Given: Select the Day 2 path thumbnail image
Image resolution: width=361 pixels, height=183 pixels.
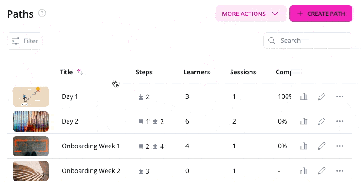Looking at the screenshot, I should click(x=31, y=121).
